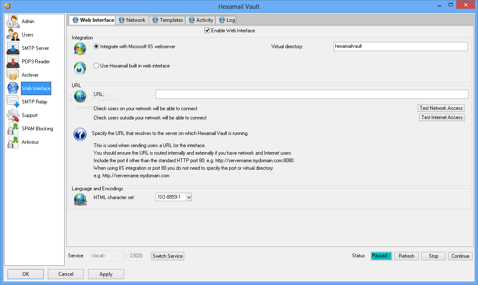Select the Admin label in sidebar
The height and width of the screenshot is (285, 478).
28,21
